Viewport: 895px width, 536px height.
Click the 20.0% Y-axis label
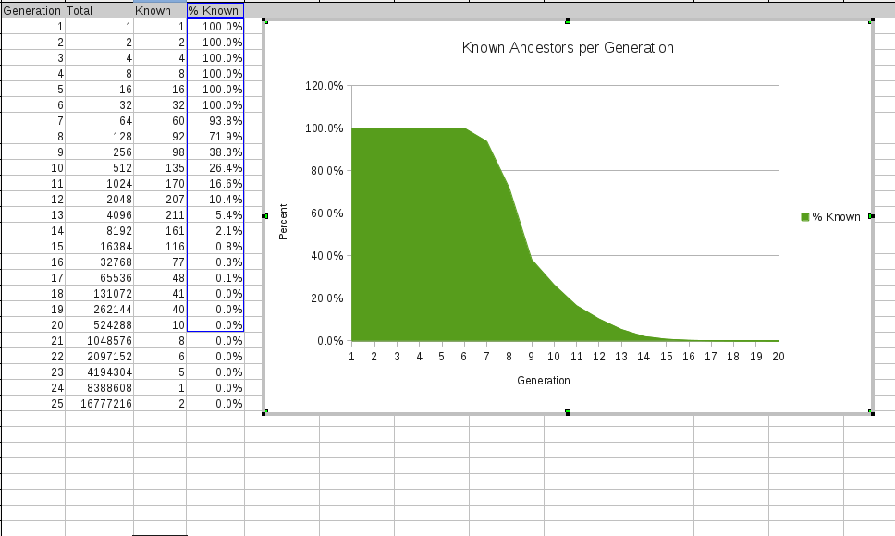(327, 298)
